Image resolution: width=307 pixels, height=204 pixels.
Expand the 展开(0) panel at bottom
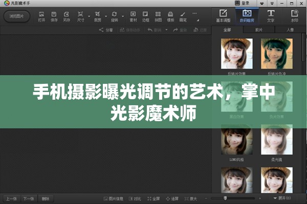point(282,198)
